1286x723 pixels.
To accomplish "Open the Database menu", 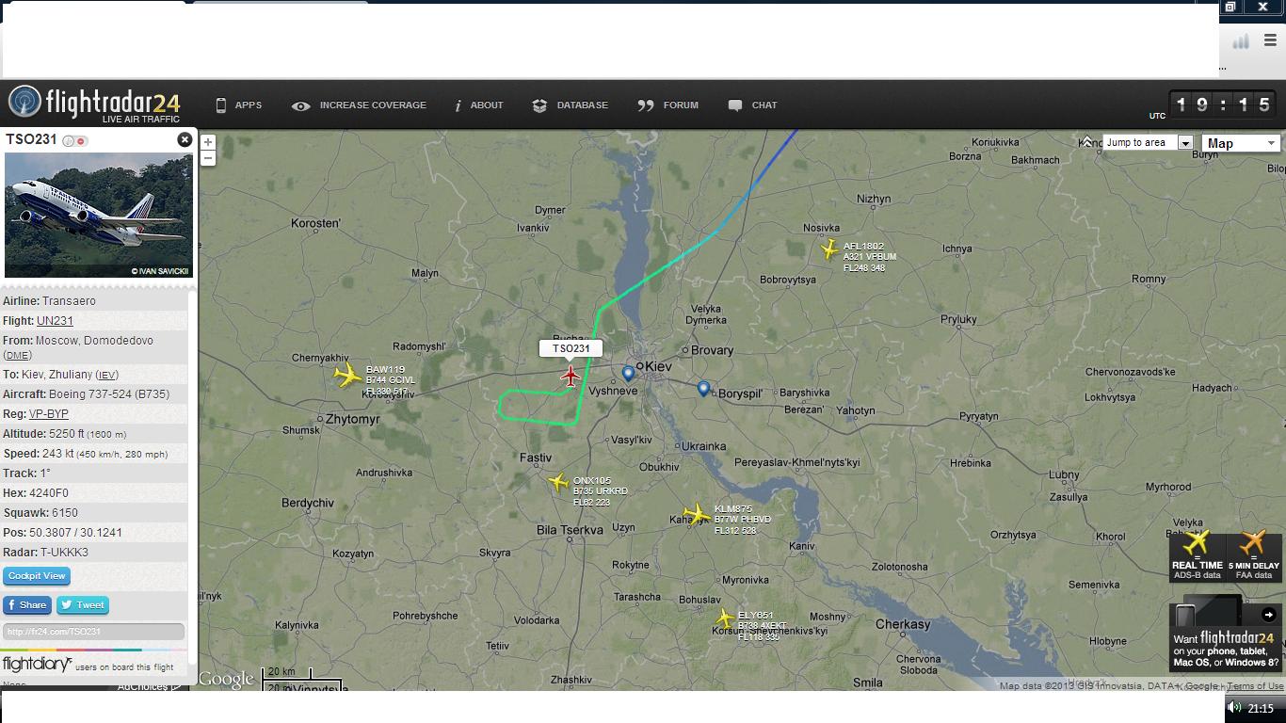I will pyautogui.click(x=570, y=105).
